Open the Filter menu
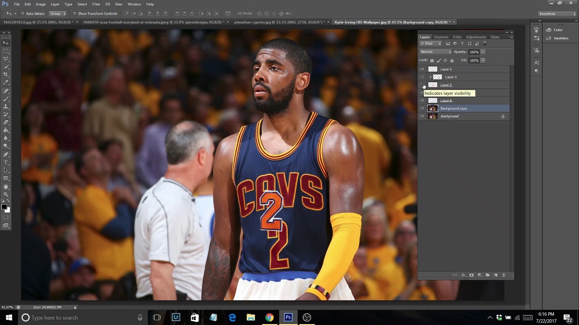Image resolution: width=579 pixels, height=325 pixels. coord(96,4)
